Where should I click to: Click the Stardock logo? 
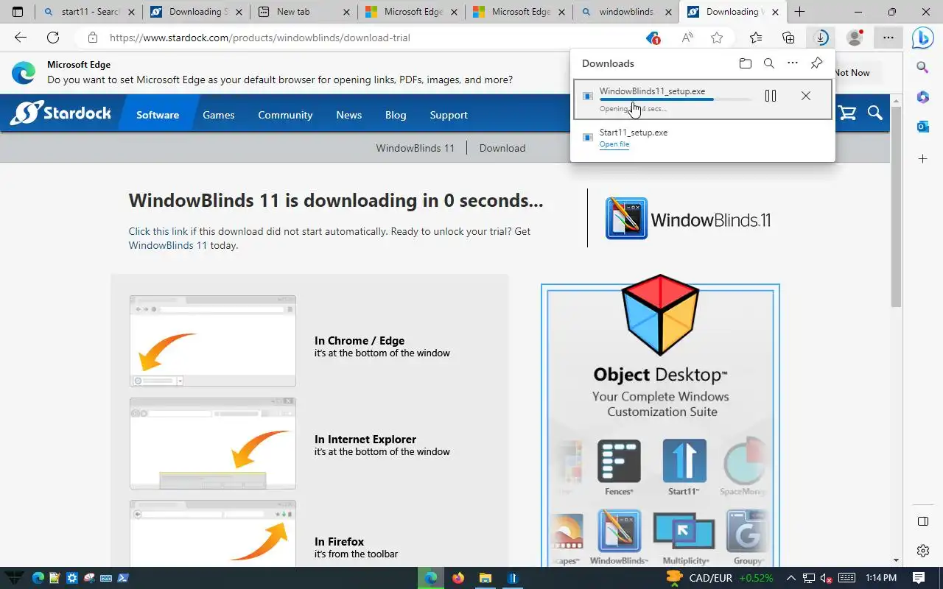click(x=60, y=113)
